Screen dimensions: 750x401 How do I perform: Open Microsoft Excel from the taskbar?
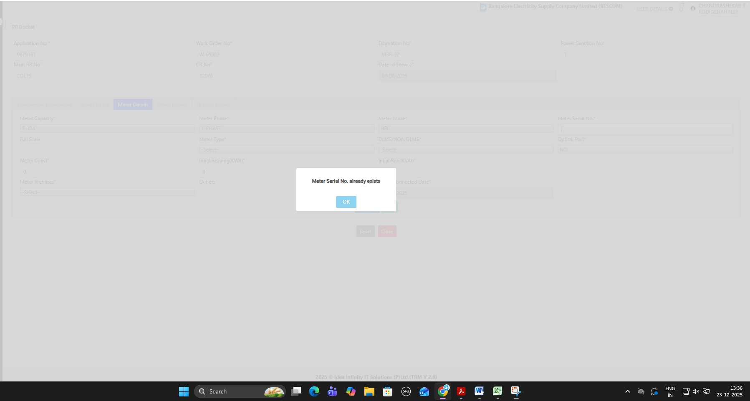point(498,391)
